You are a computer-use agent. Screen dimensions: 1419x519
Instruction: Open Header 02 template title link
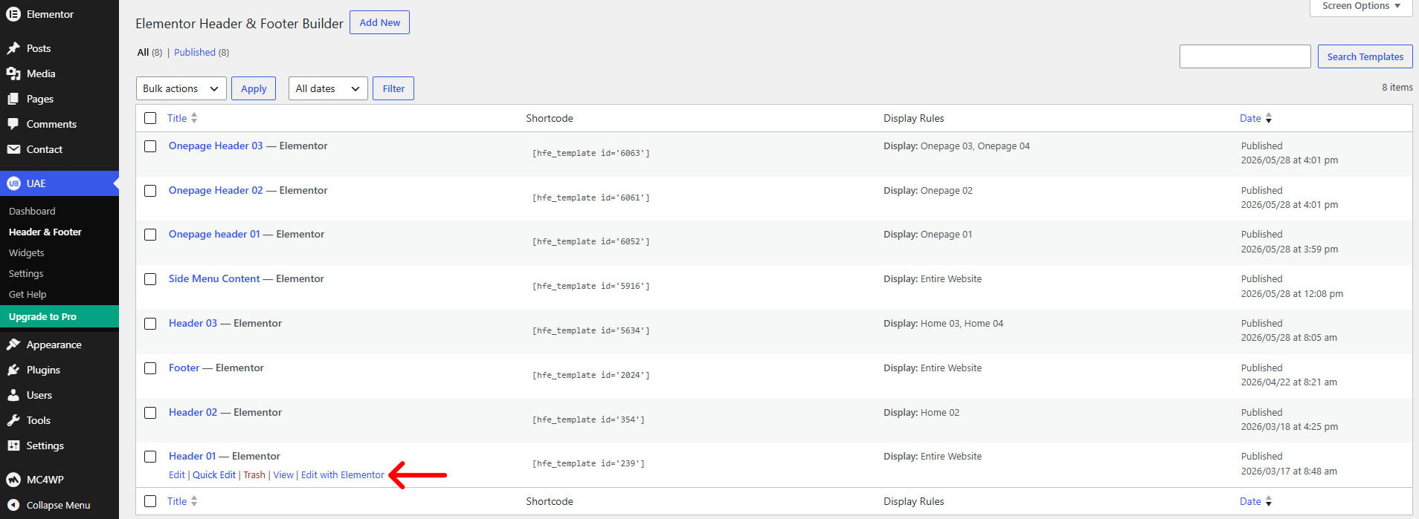point(193,412)
